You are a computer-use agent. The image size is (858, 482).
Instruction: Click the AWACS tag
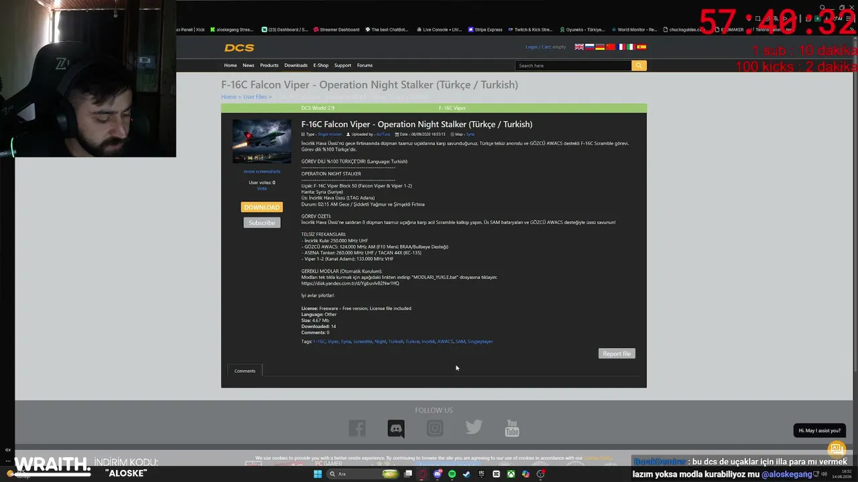445,341
